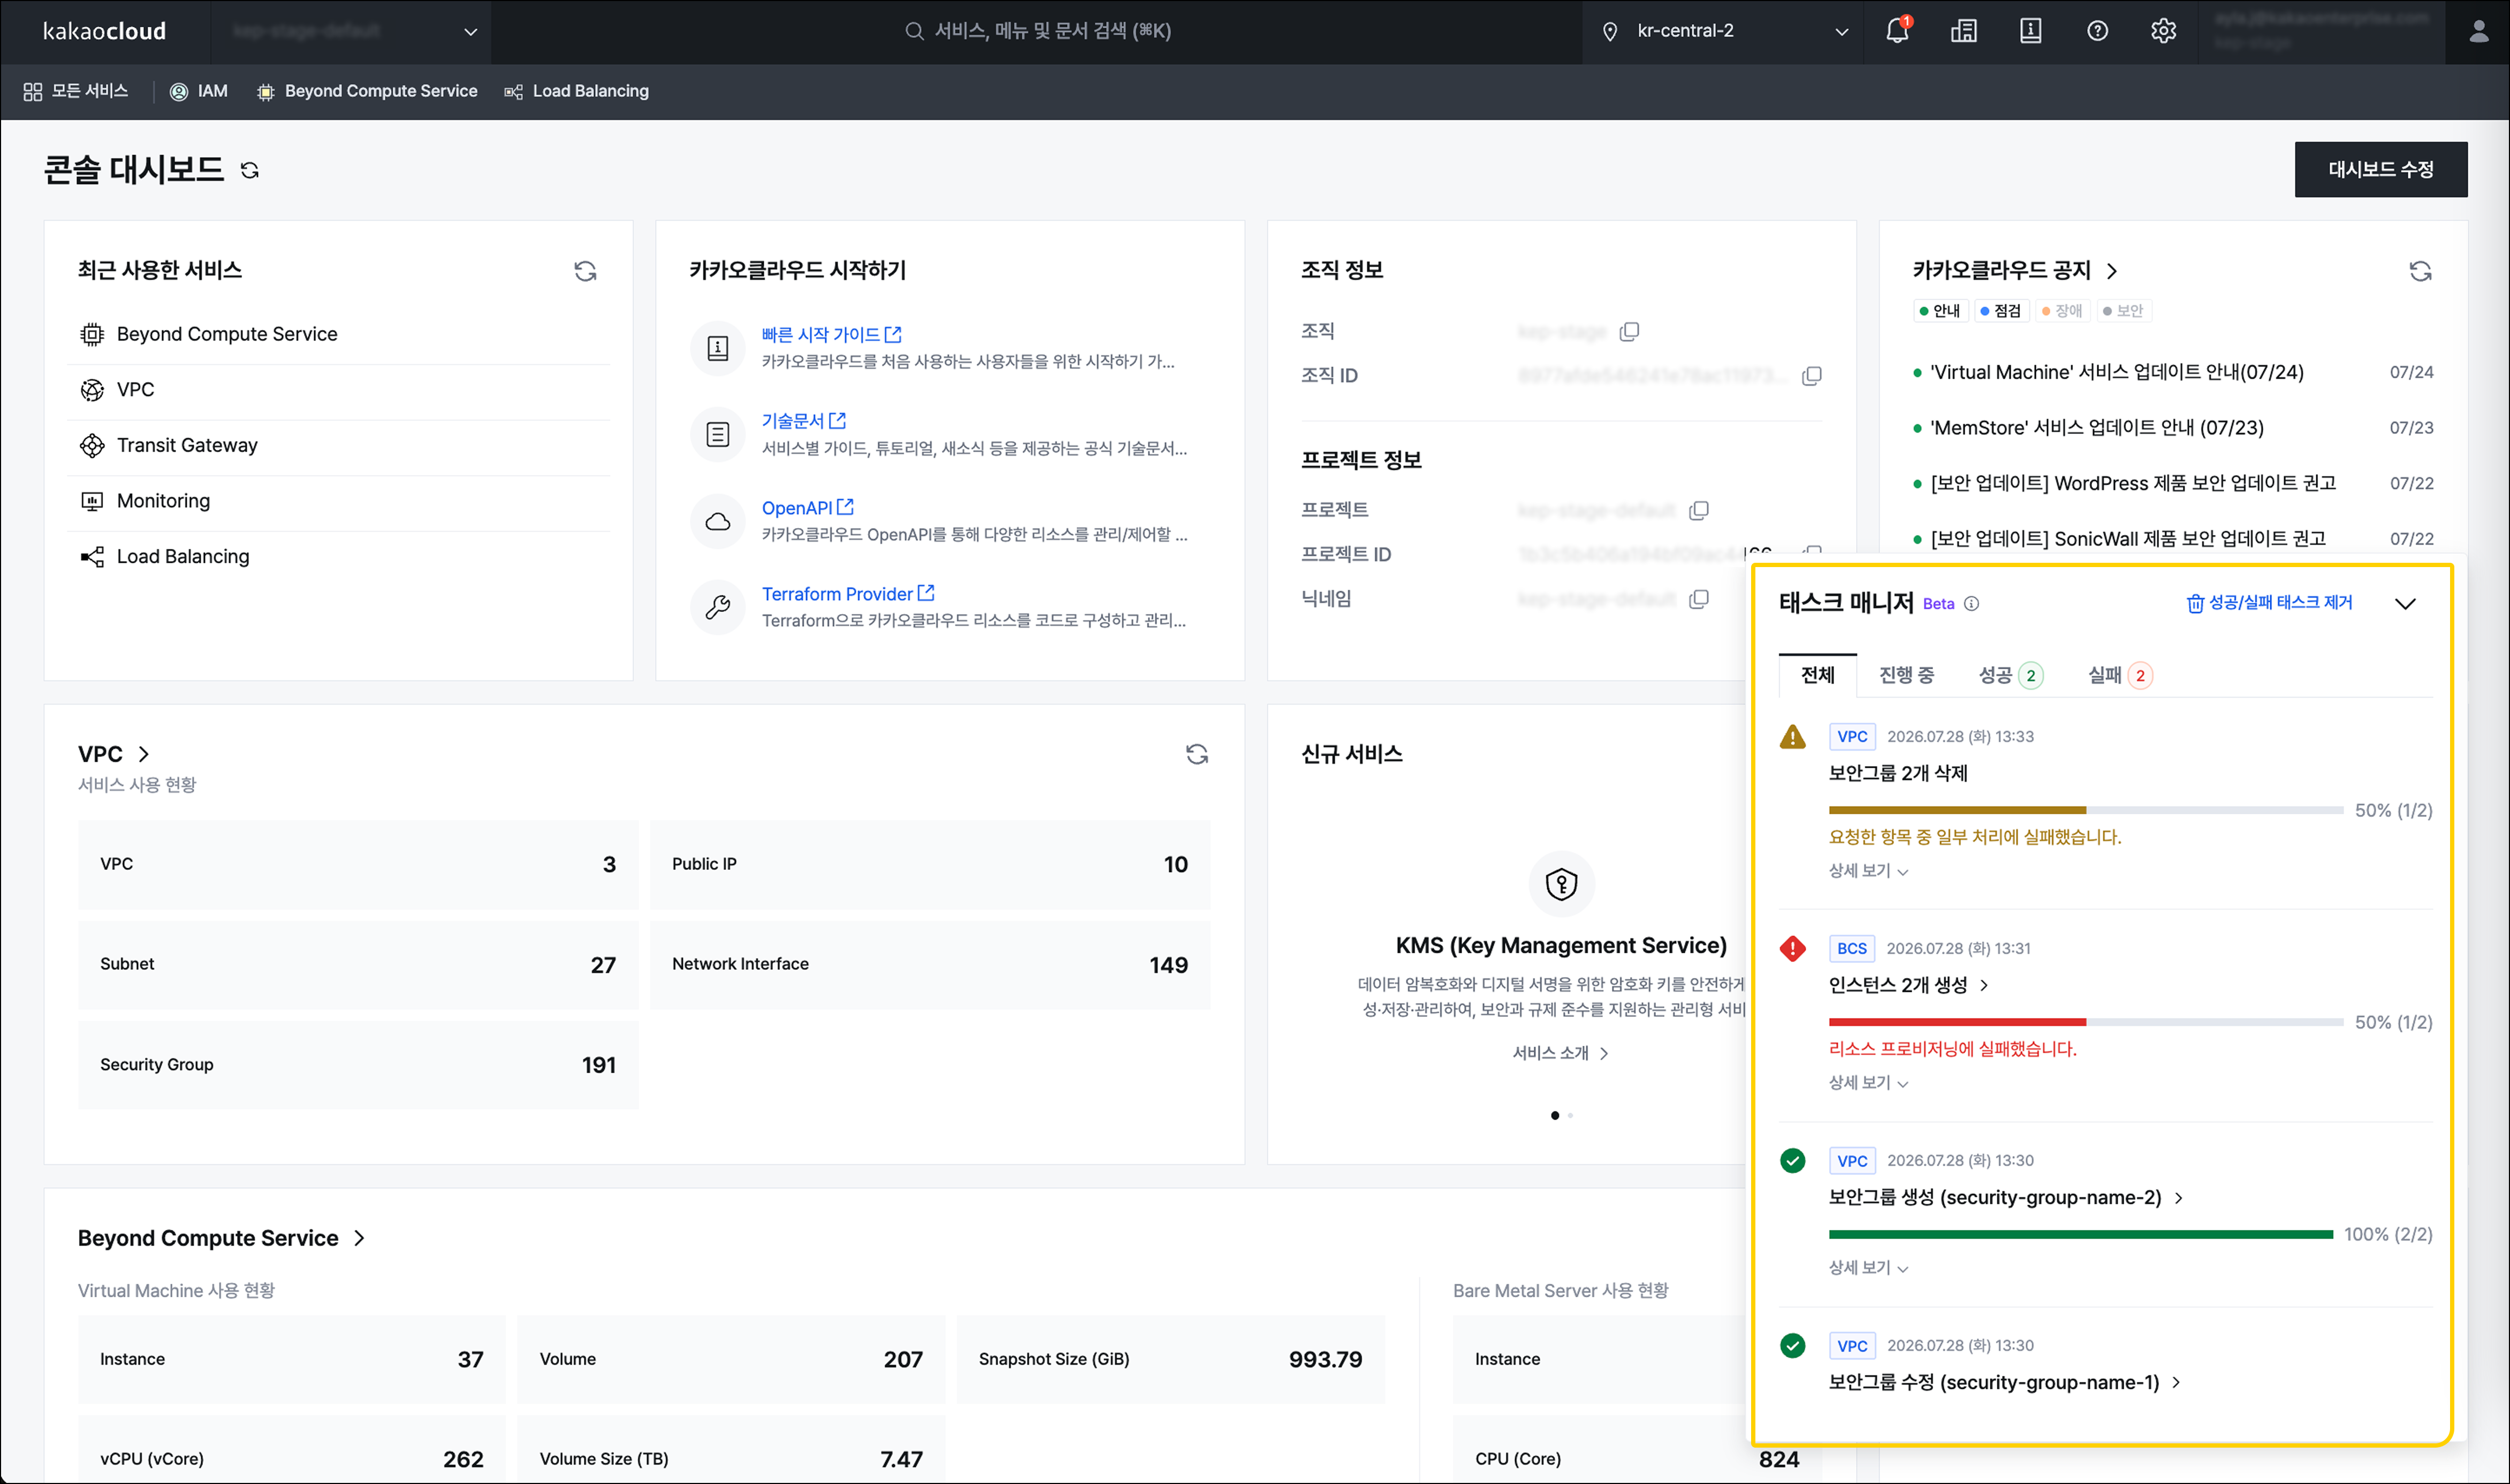The image size is (2510, 1484).
Task: Open the Terraform Provider link
Action: click(847, 594)
